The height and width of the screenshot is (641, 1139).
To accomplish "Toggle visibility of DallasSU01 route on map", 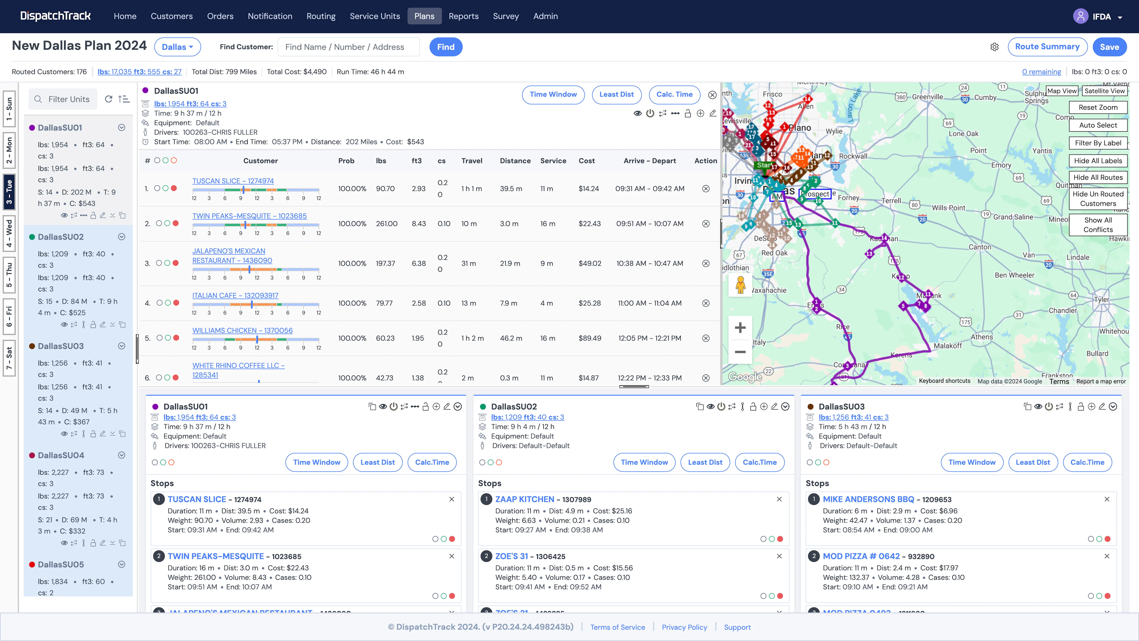I will tap(638, 113).
